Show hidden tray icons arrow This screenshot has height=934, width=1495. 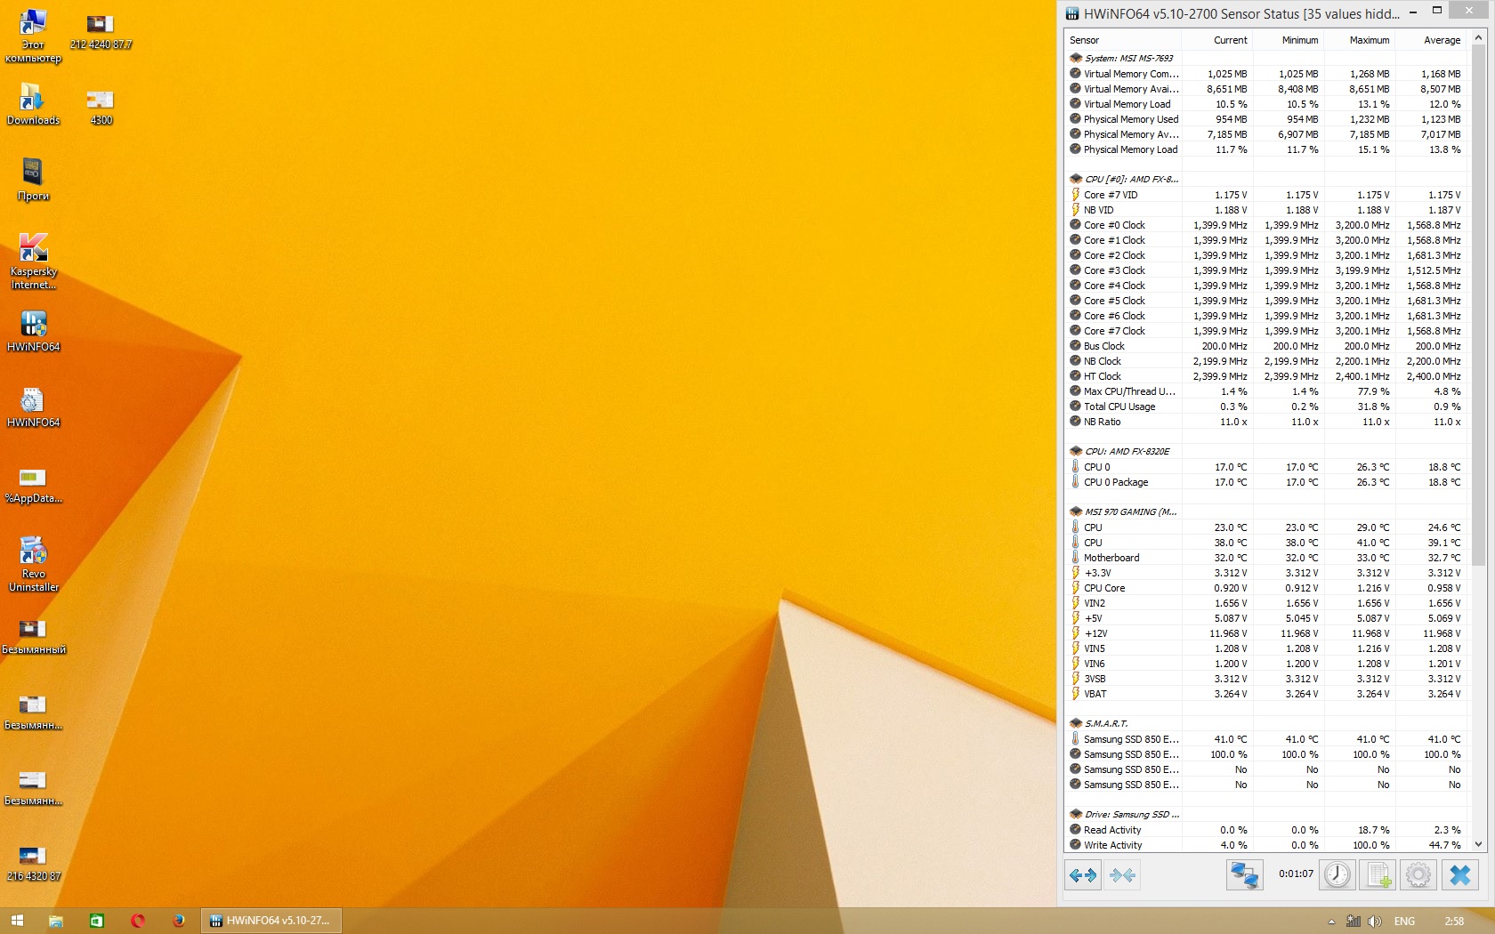1331,922
